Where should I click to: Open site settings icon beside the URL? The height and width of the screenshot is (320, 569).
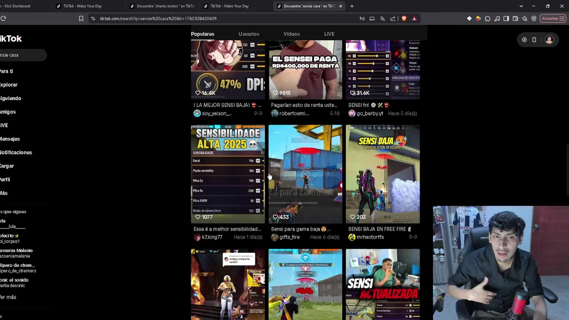tap(93, 18)
